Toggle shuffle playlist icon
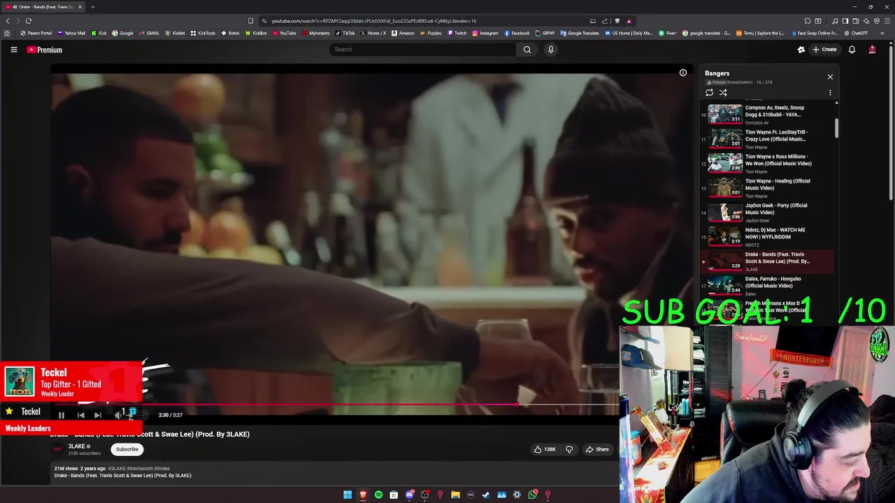895x503 pixels. [723, 92]
